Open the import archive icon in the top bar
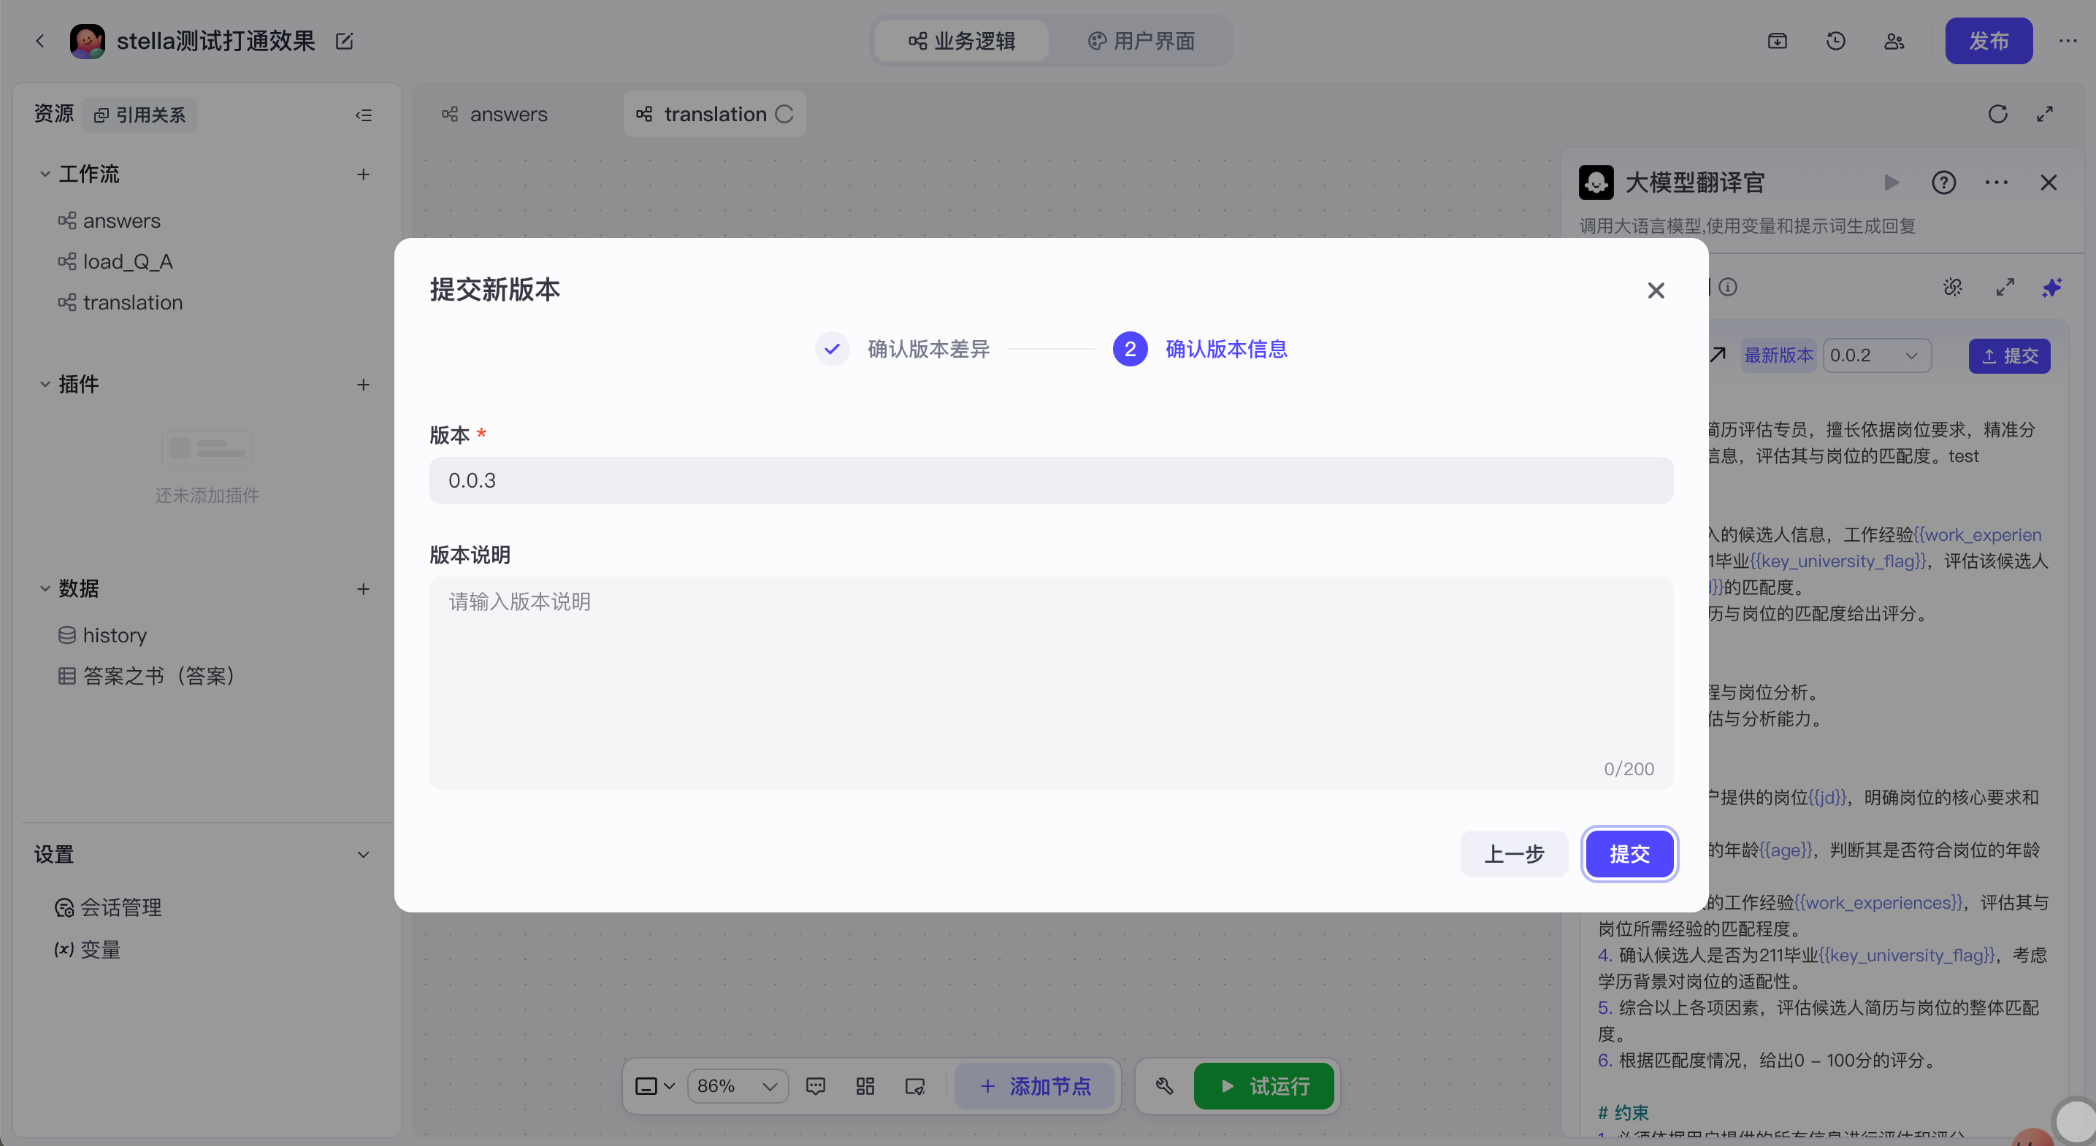Screen dimensions: 2096x1146 (x=1777, y=41)
